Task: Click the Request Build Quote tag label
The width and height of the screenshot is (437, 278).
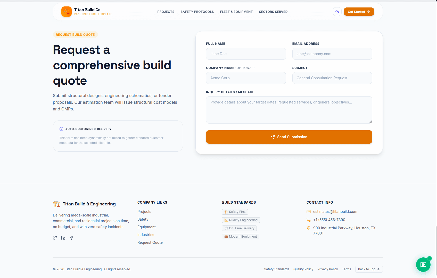Action: 75,34
